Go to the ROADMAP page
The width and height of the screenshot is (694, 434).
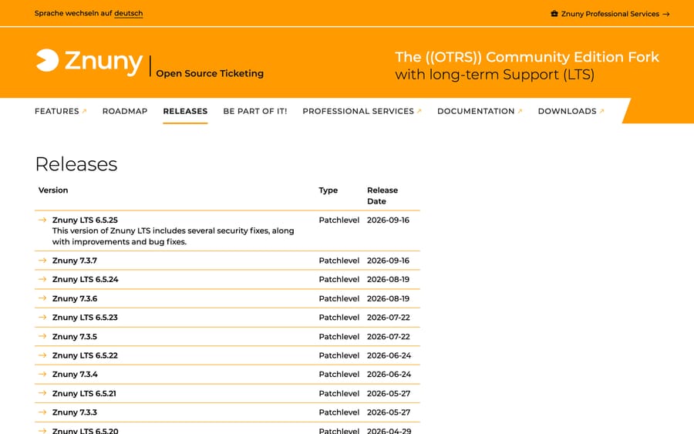tap(125, 111)
